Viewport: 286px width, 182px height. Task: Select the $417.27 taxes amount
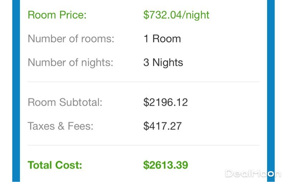coord(162,126)
